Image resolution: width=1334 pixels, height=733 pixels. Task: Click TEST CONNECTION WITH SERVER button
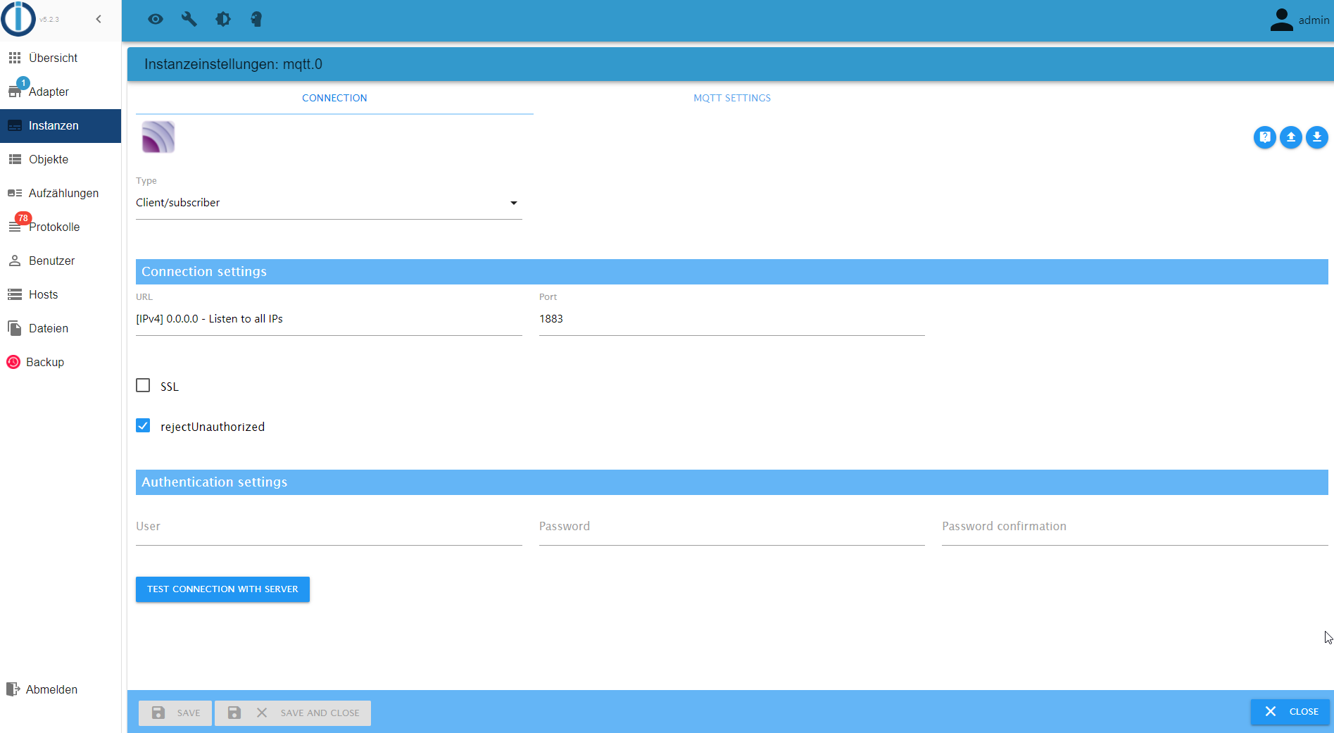[222, 589]
